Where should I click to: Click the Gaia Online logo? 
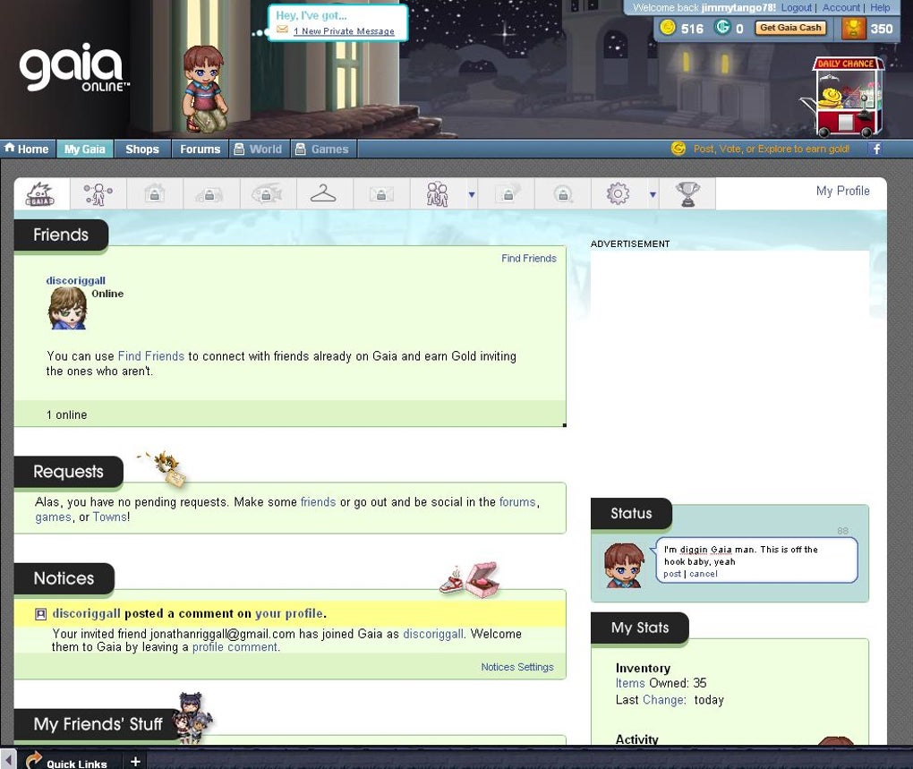pyautogui.click(x=73, y=67)
